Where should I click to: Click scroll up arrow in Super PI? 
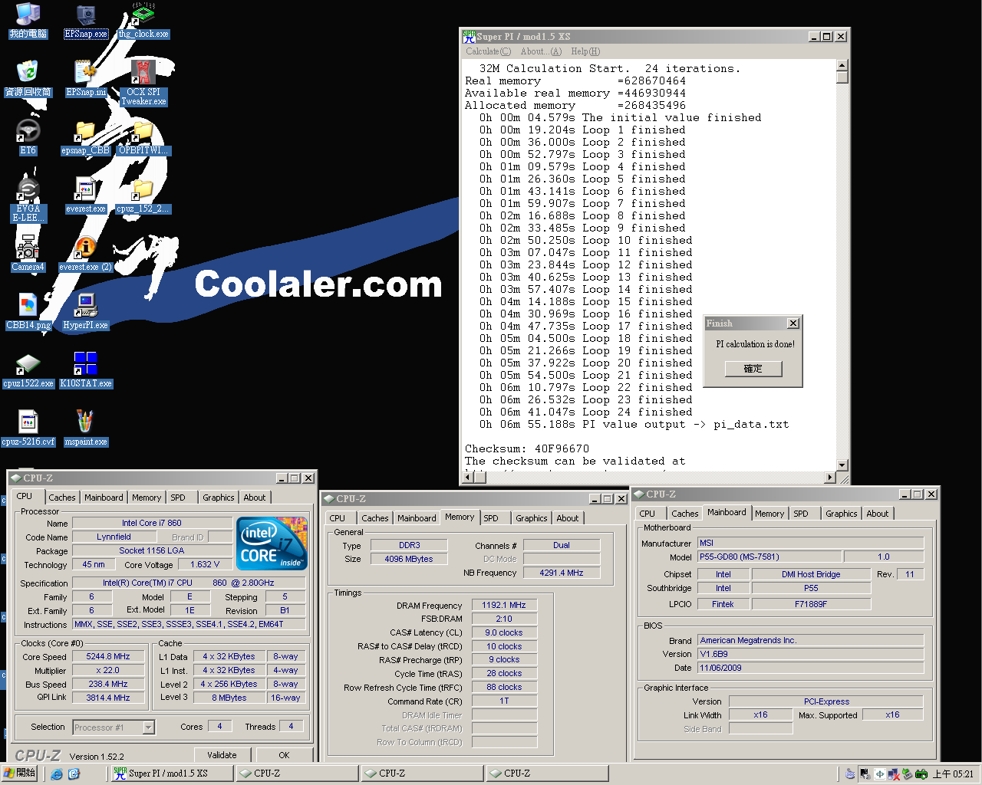(842, 65)
